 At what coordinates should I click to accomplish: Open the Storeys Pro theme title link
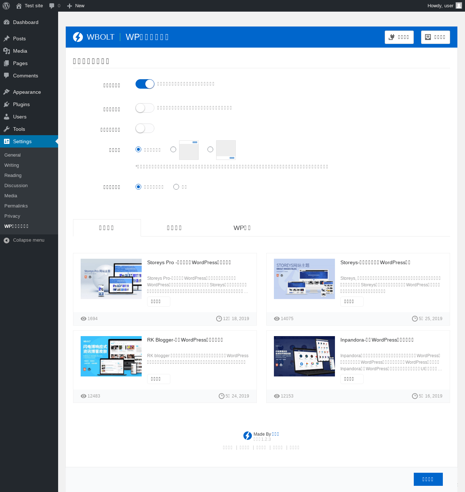[189, 262]
